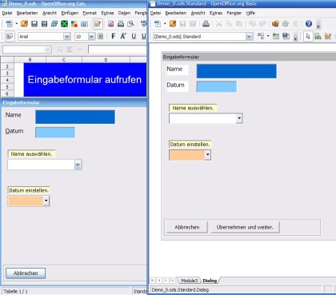This screenshot has width=336, height=295.
Task: Click date field arrow in Basic dialog editor
Action: click(x=207, y=155)
